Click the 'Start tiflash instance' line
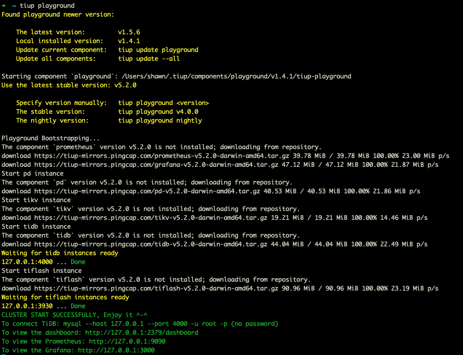 (42, 271)
